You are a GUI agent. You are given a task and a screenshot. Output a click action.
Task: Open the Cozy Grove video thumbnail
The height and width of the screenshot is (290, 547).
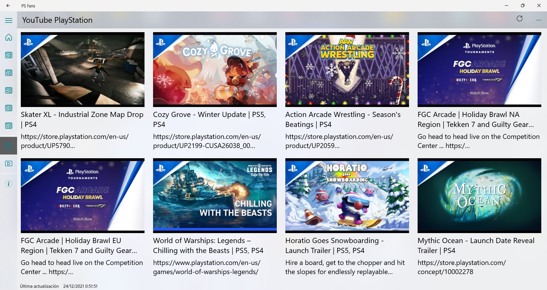(x=215, y=69)
